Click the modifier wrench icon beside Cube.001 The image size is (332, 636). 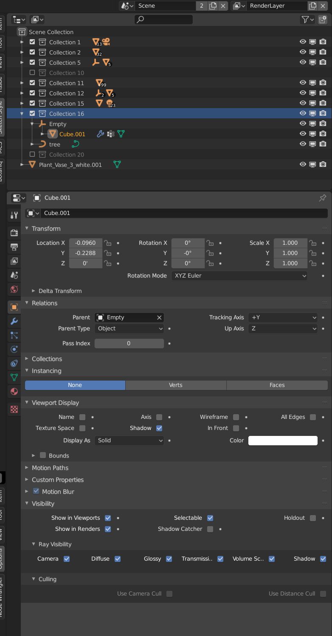tap(100, 134)
